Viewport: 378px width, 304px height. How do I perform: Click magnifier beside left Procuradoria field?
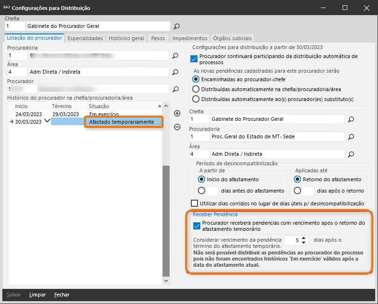[x=175, y=56]
